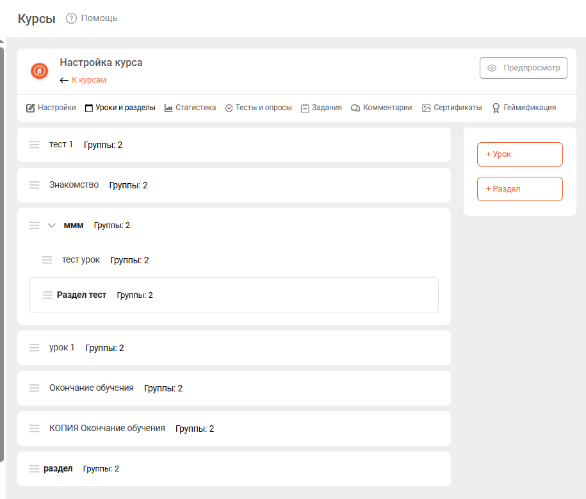
Task: Click drag handle of 'тест урок'
Action: (x=47, y=260)
